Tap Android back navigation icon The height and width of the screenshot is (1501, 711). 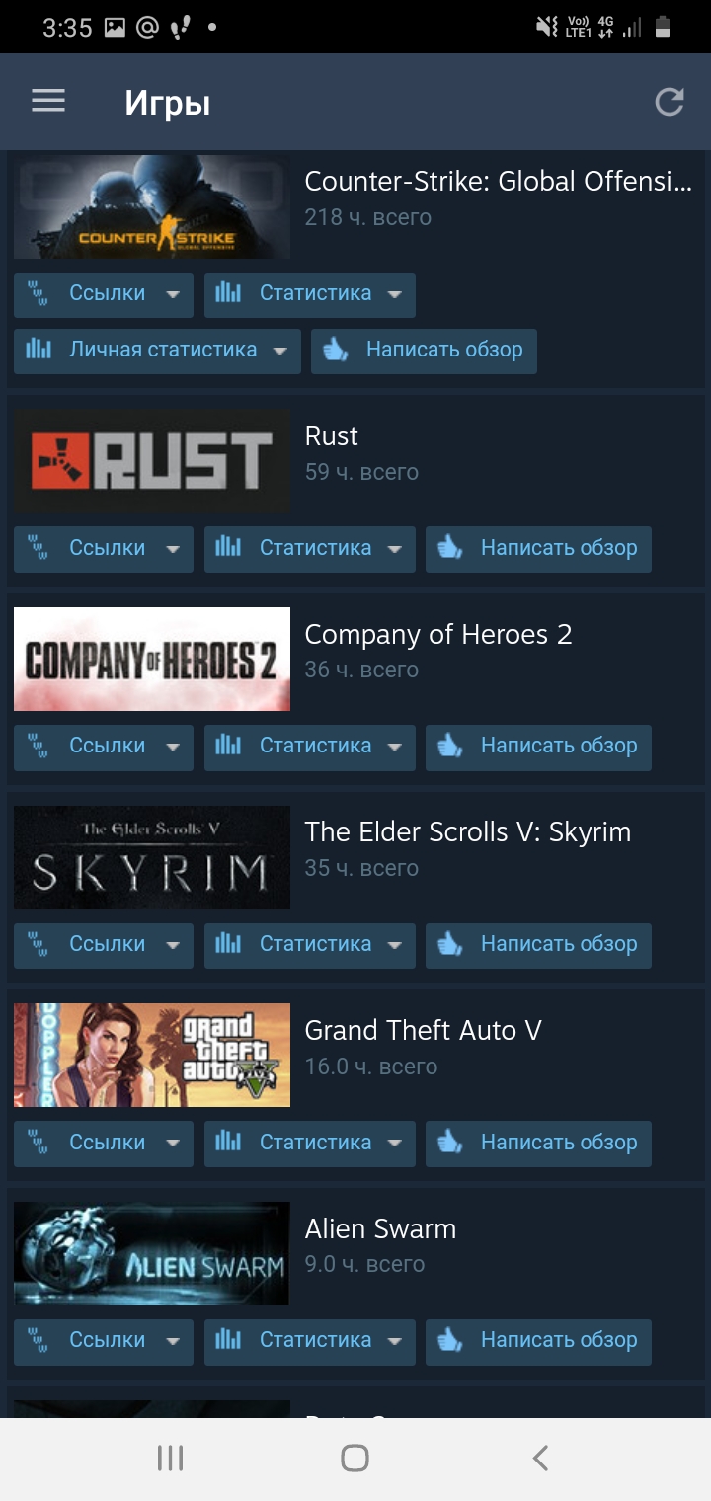pyautogui.click(x=539, y=1458)
